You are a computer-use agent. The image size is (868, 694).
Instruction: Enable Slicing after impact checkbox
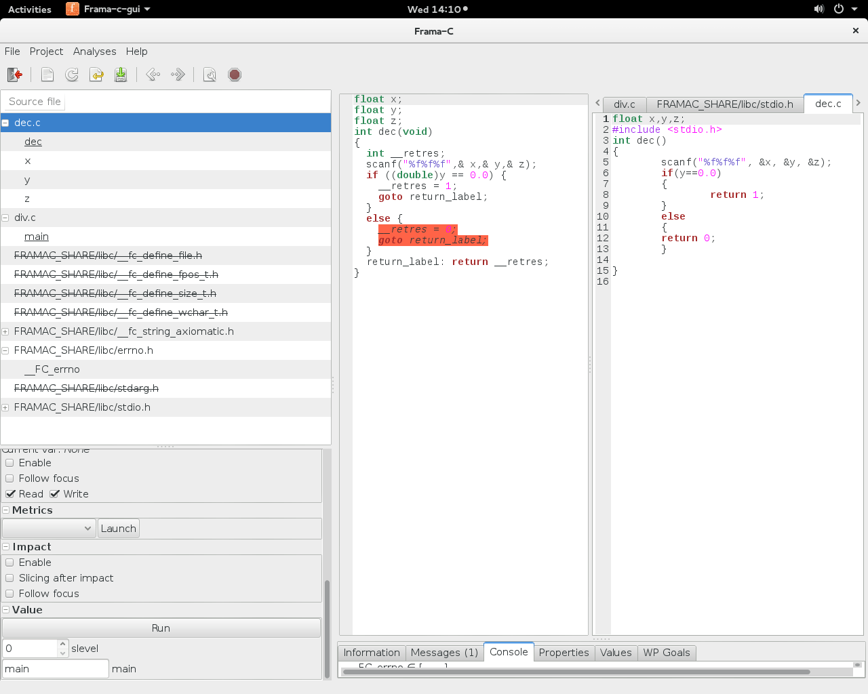(x=9, y=578)
